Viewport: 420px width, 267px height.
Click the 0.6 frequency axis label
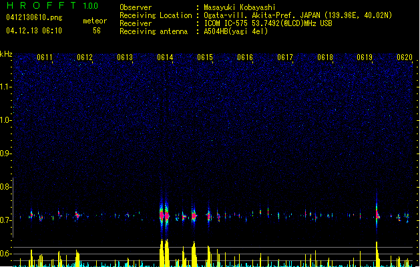pyautogui.click(x=6, y=254)
